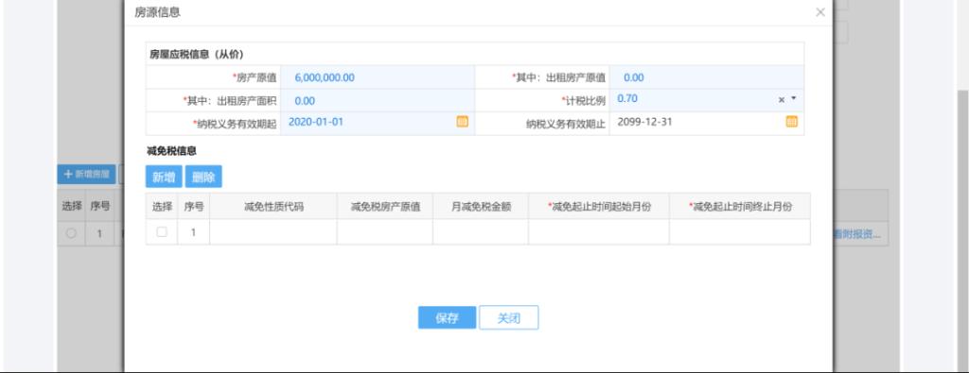Open the 减免性质代码 cell in row 1
Viewport: 969px width, 373px height.
tap(273, 231)
